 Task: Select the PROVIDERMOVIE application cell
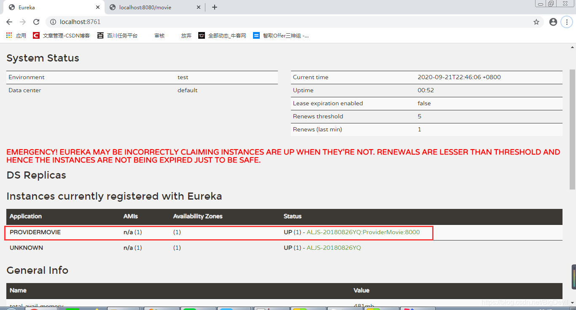coord(35,232)
